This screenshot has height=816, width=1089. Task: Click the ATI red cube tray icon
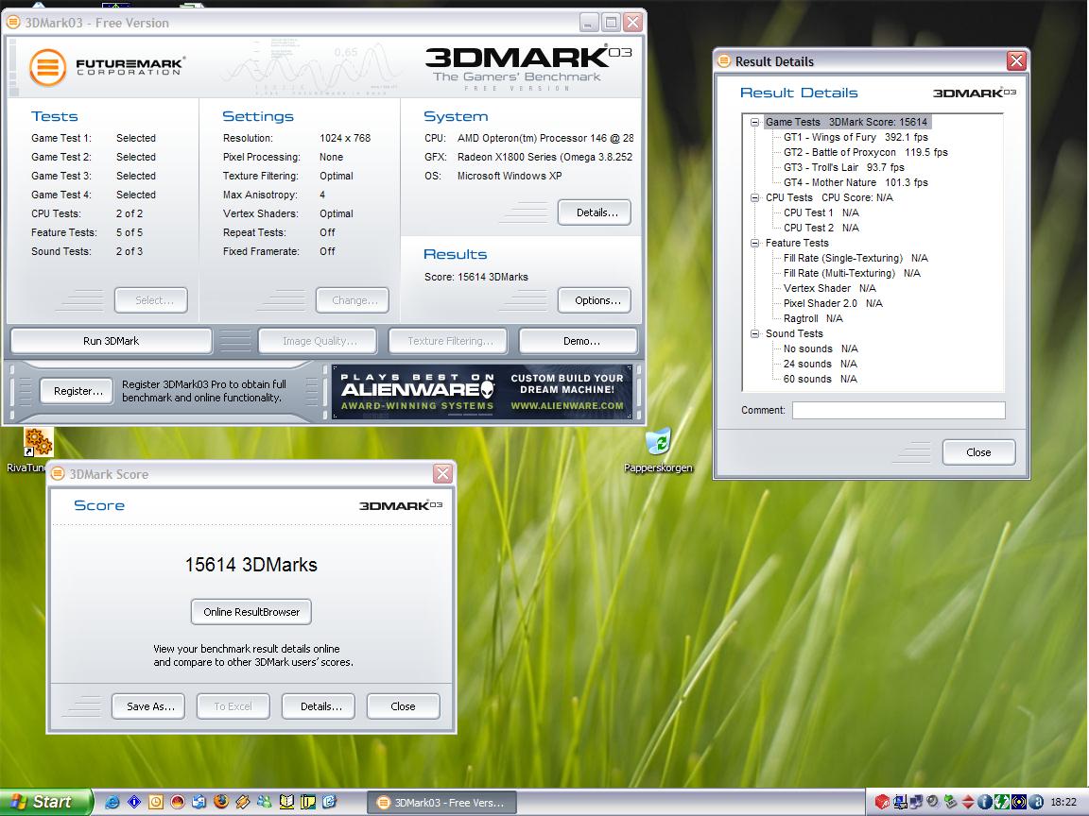click(882, 802)
